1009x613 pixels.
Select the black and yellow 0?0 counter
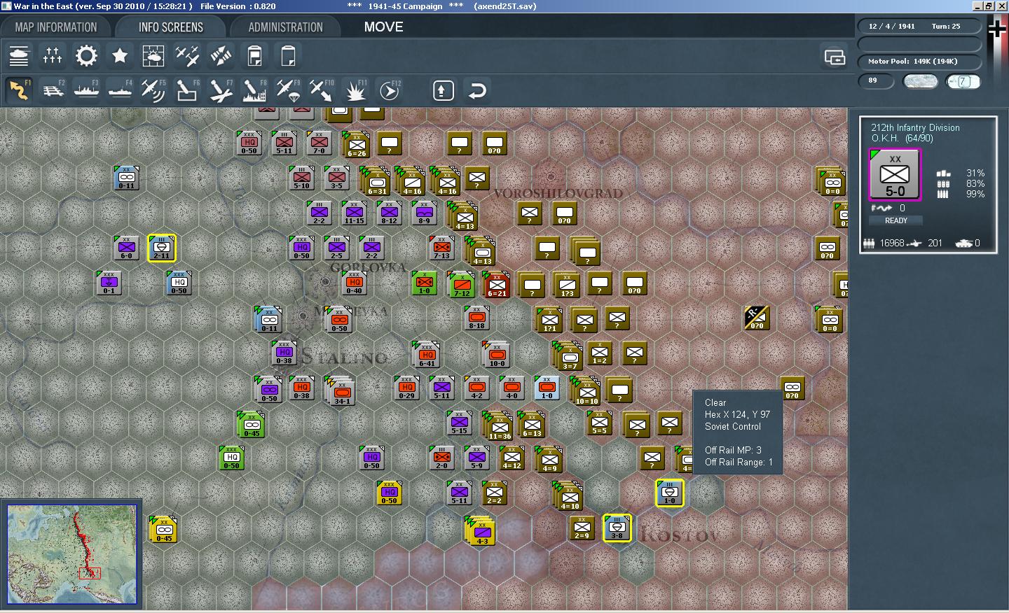(x=757, y=318)
